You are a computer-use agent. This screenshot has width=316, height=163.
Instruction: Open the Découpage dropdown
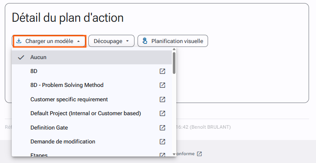click(111, 41)
